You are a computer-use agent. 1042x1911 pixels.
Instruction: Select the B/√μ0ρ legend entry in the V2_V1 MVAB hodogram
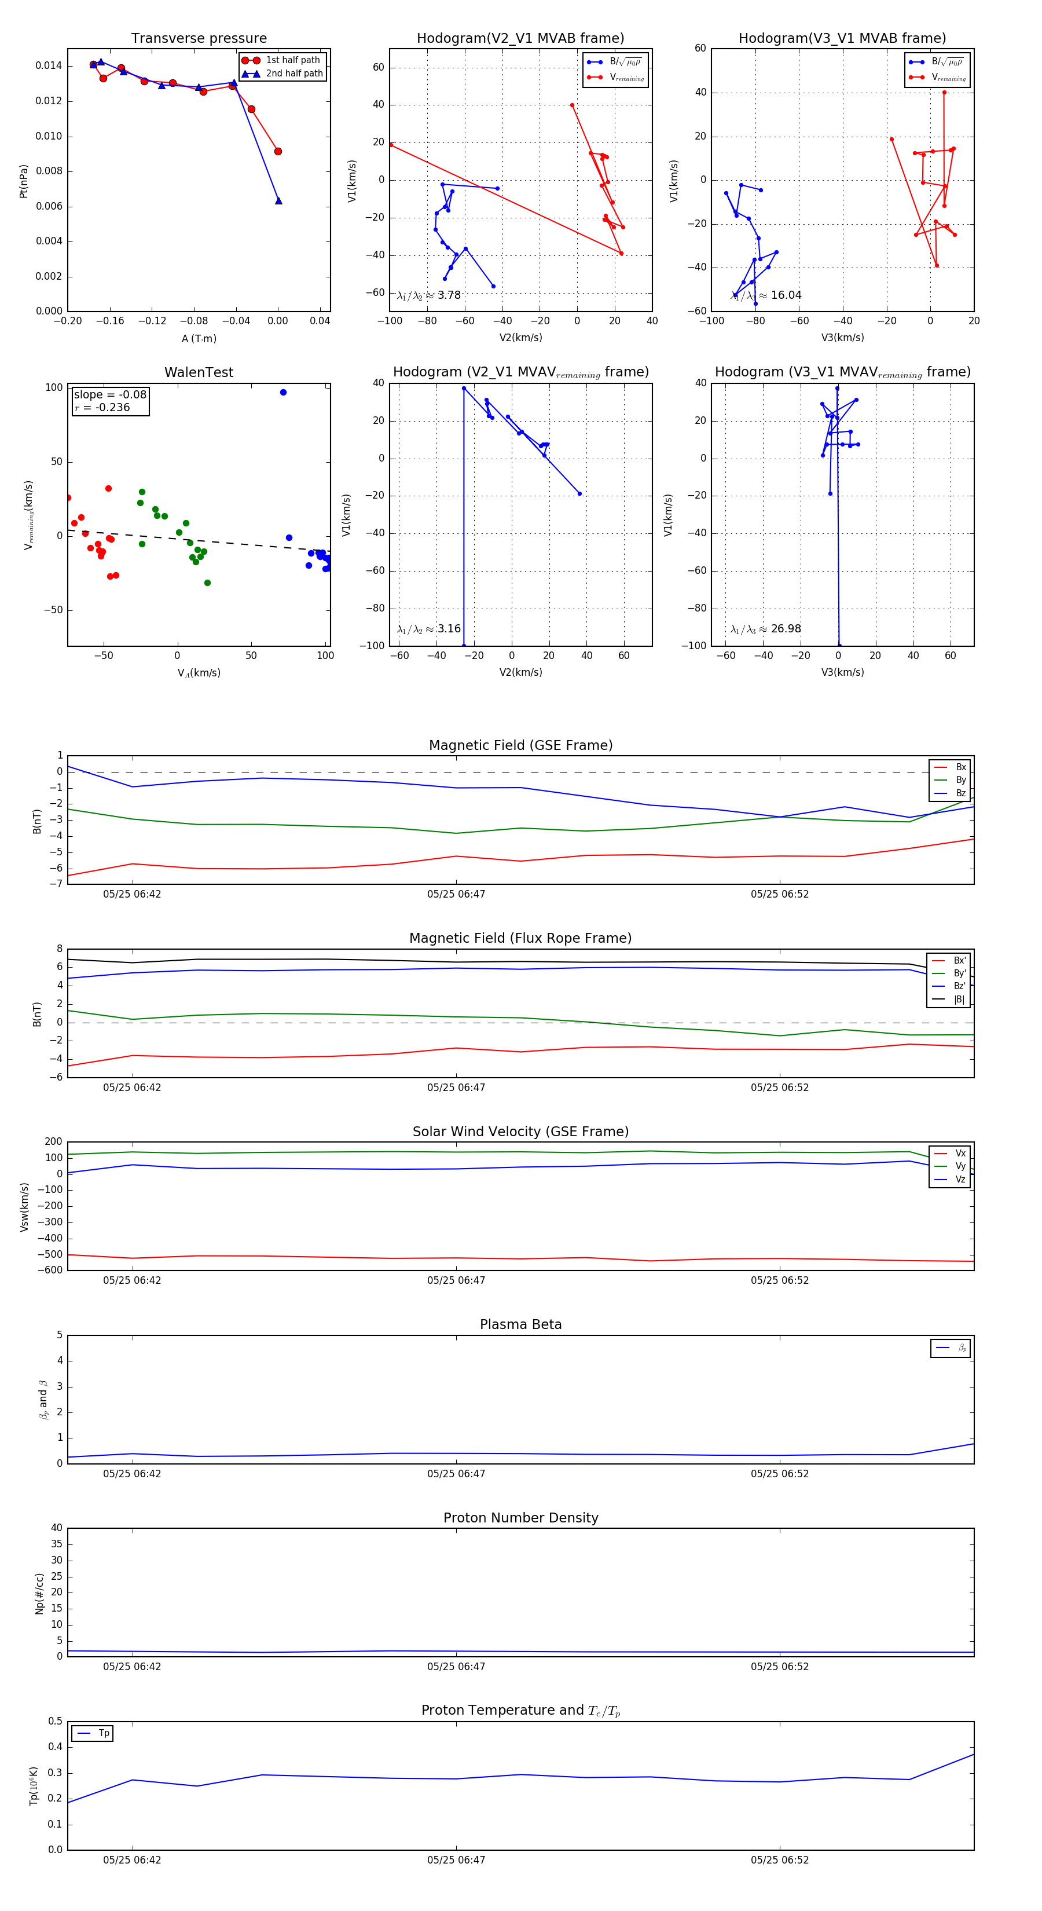point(615,63)
